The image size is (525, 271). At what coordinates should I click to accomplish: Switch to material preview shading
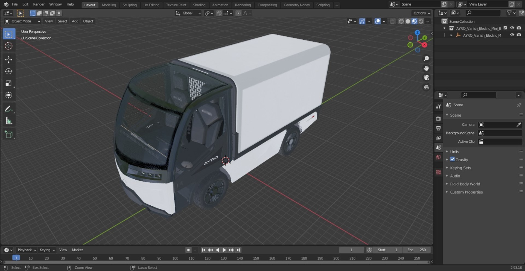click(414, 21)
